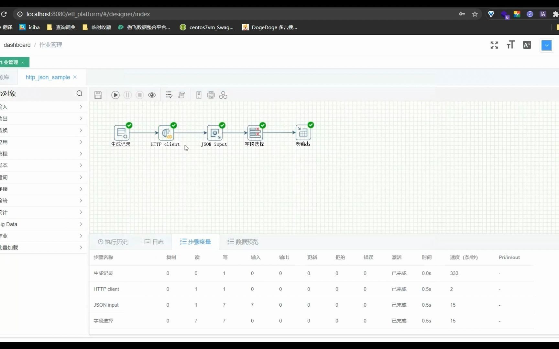This screenshot has height=349, width=559.
Task: Open the 临时收藏 bookmark folder
Action: [97, 27]
